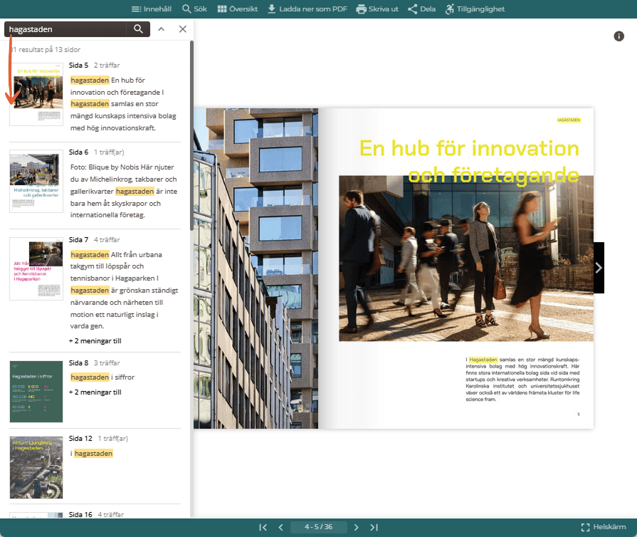Open the Sida 5 thumbnail result
The image size is (637, 537).
click(x=36, y=94)
